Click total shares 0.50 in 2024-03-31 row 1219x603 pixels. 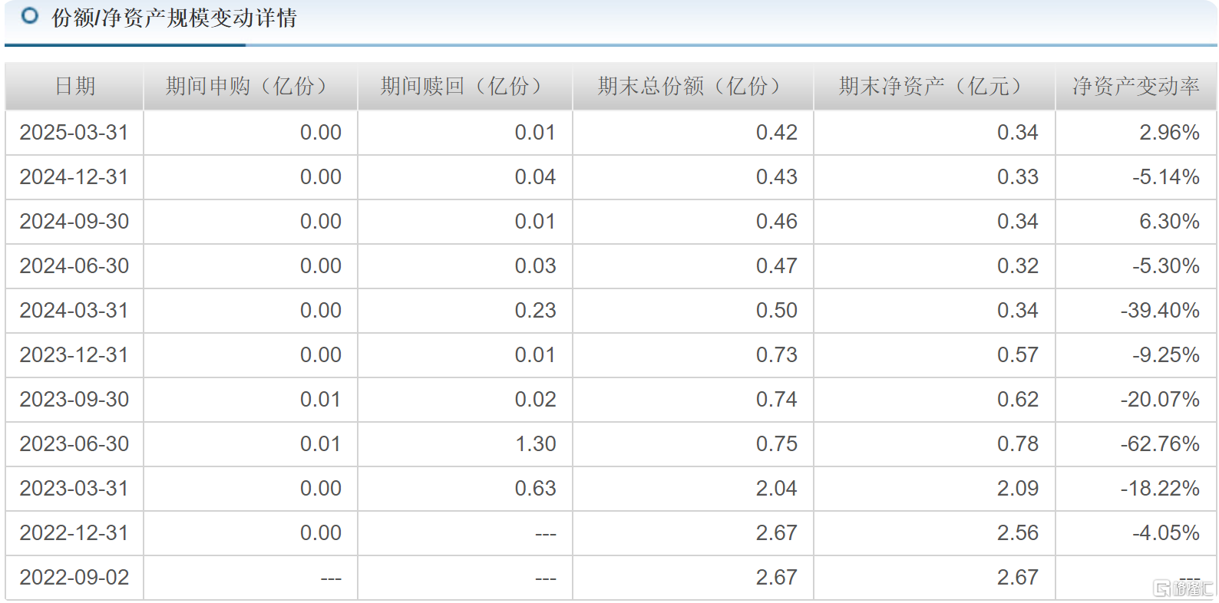[x=777, y=311]
